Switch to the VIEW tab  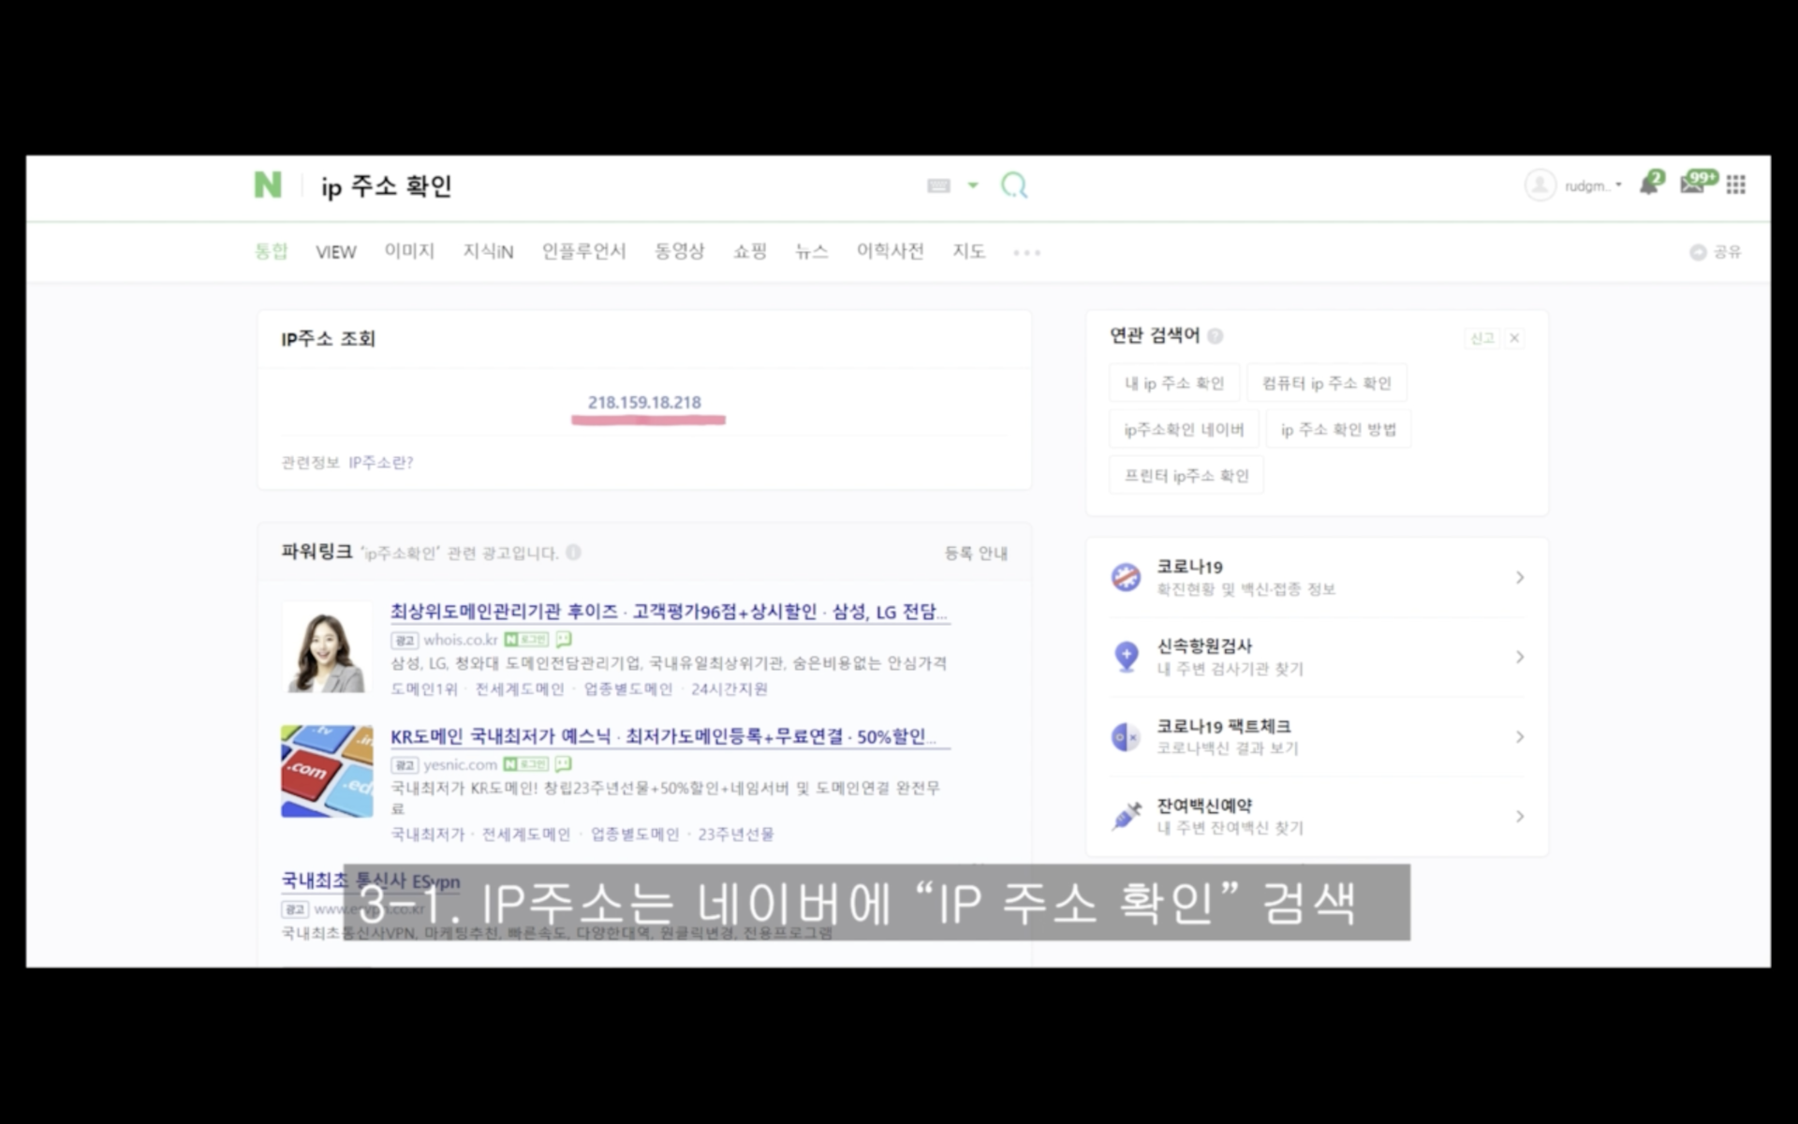pos(335,252)
